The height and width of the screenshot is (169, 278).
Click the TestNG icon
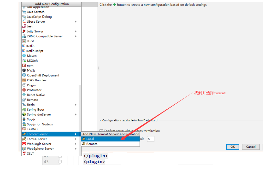coord(24,129)
